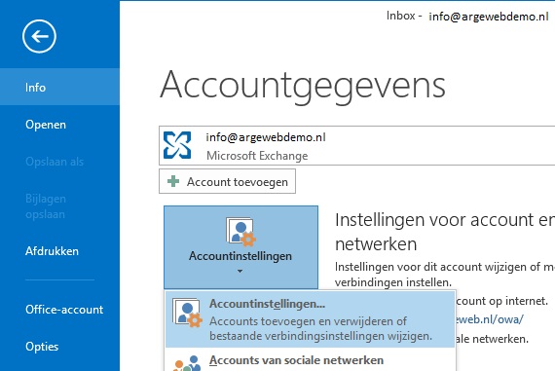Click the green plus icon beside Account toevoegen
This screenshot has width=555, height=371.
pyautogui.click(x=173, y=181)
